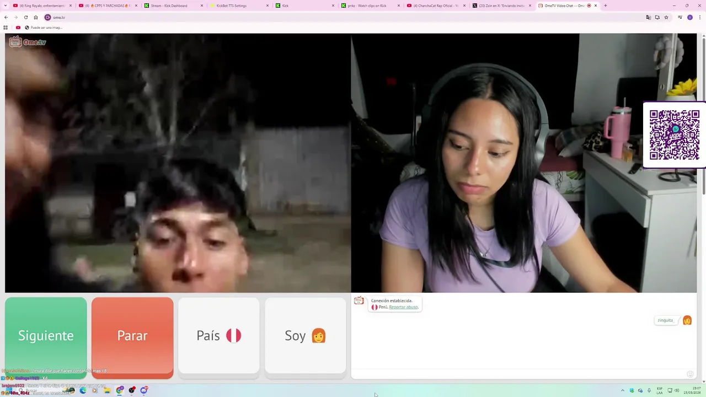Go forward in browser history
This screenshot has height=397, width=706.
15,17
